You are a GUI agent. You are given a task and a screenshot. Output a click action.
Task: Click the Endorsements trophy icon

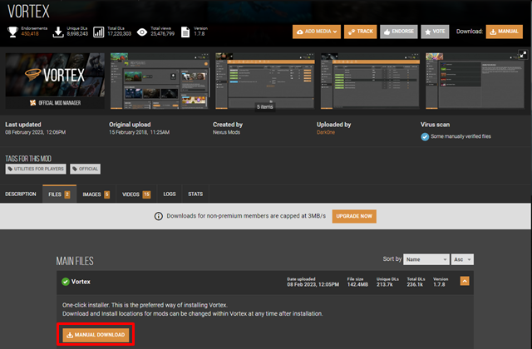(x=13, y=32)
